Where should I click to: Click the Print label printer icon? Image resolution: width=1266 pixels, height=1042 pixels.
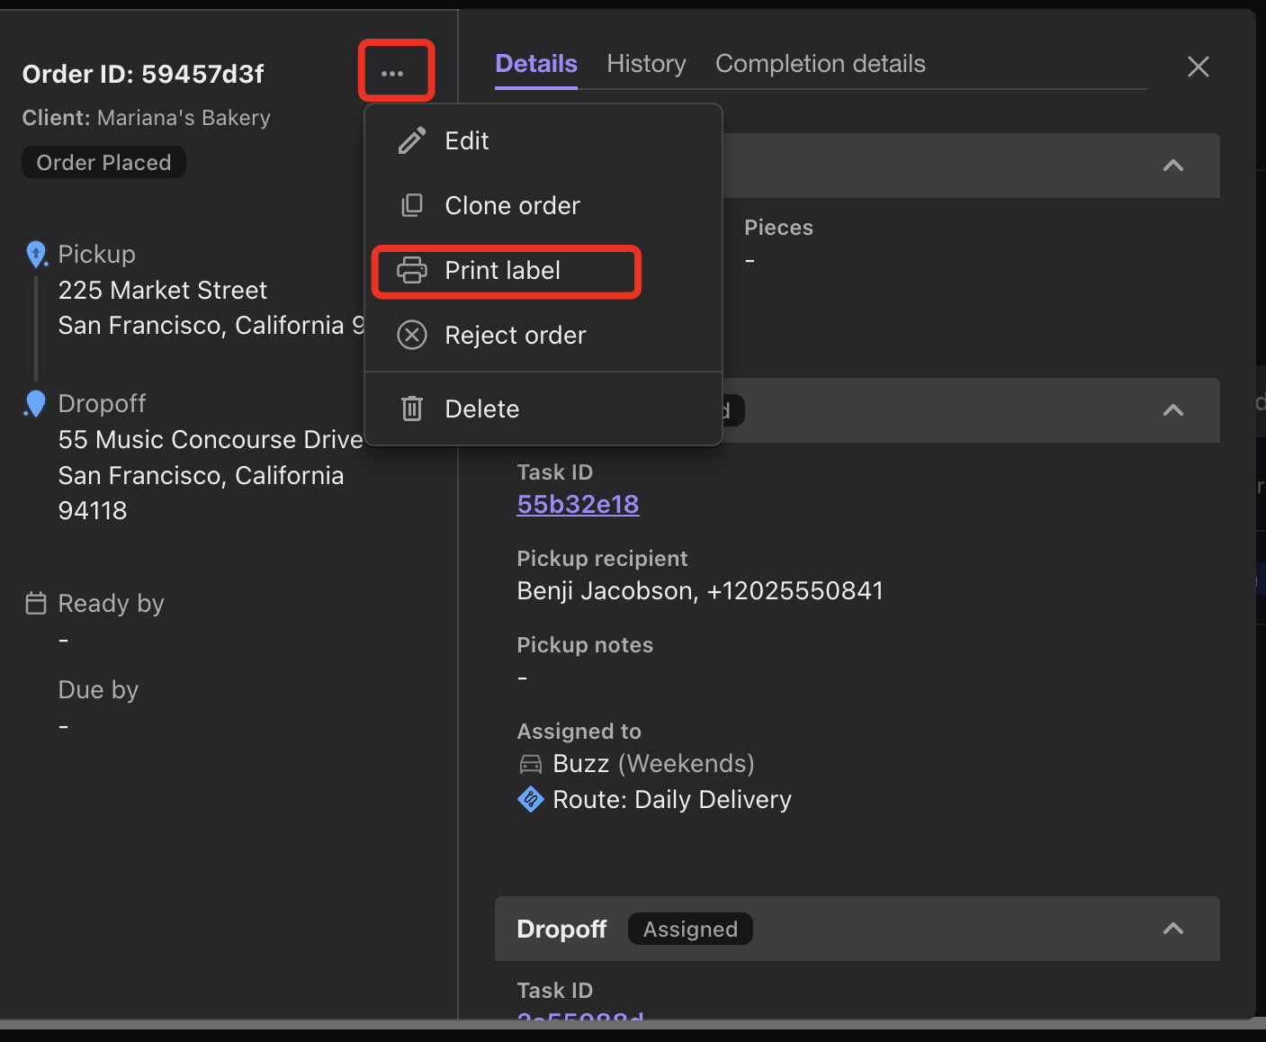[x=411, y=270]
